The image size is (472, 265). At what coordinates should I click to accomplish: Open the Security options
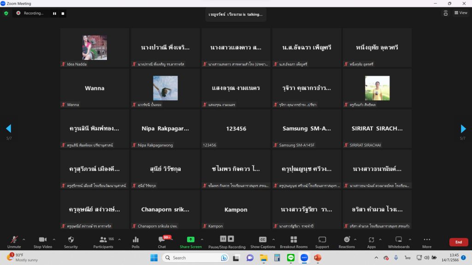point(71,242)
